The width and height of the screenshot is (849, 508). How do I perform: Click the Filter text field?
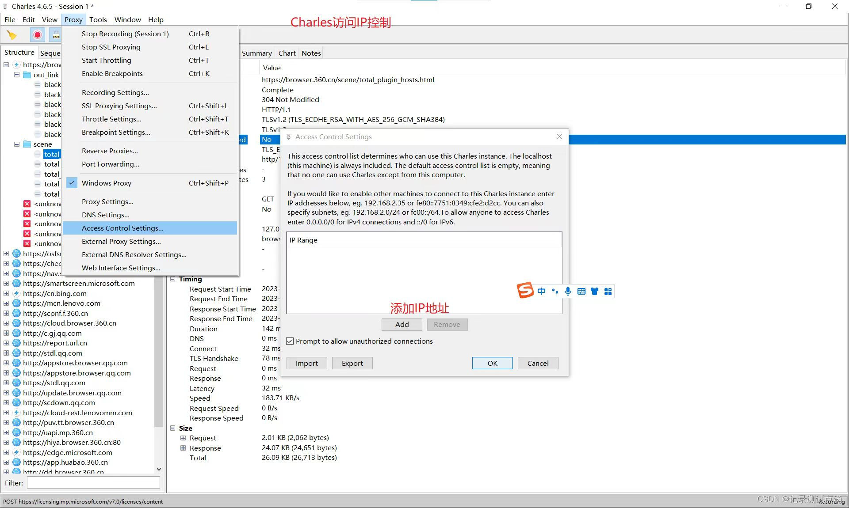pyautogui.click(x=93, y=483)
